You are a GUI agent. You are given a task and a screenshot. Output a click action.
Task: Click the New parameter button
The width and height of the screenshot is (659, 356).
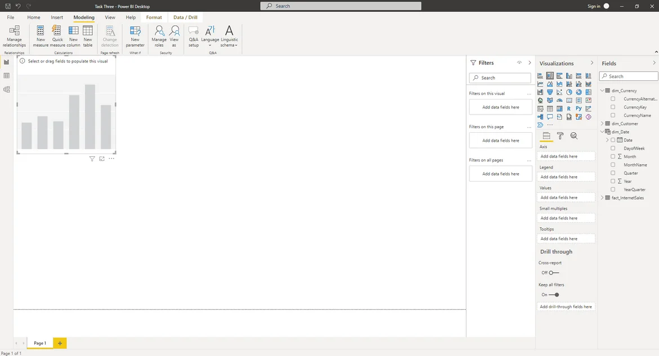(135, 35)
